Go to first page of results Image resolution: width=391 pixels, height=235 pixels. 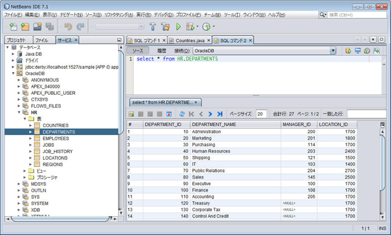192,114
